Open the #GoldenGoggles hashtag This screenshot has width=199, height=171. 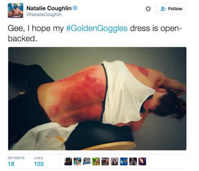[x=97, y=28]
